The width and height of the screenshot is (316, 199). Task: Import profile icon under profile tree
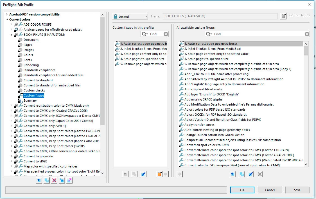[62, 180]
